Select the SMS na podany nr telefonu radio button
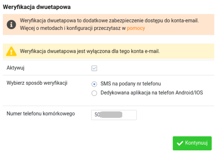215x154 pixels. [x=94, y=84]
